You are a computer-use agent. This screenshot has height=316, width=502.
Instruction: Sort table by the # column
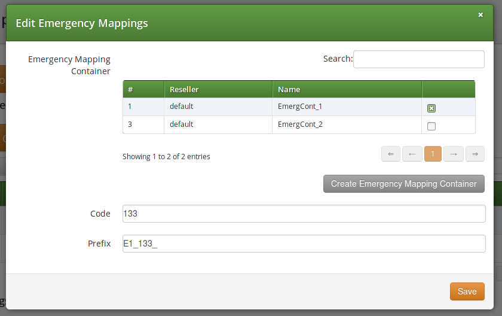[143, 89]
